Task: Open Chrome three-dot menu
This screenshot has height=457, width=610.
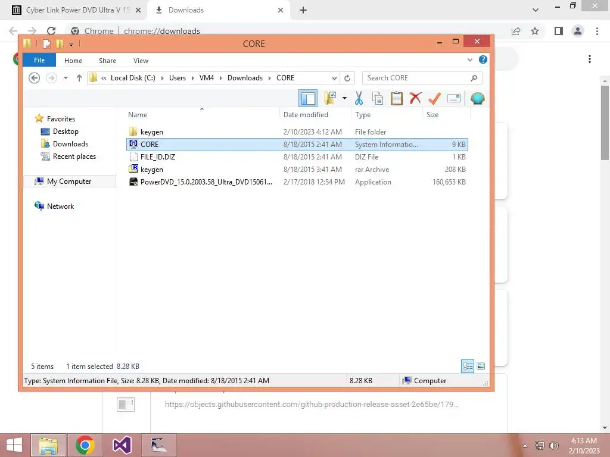Action: [597, 31]
